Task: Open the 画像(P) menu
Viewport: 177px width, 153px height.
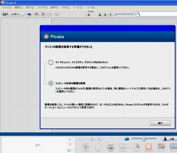Action: (54, 7)
